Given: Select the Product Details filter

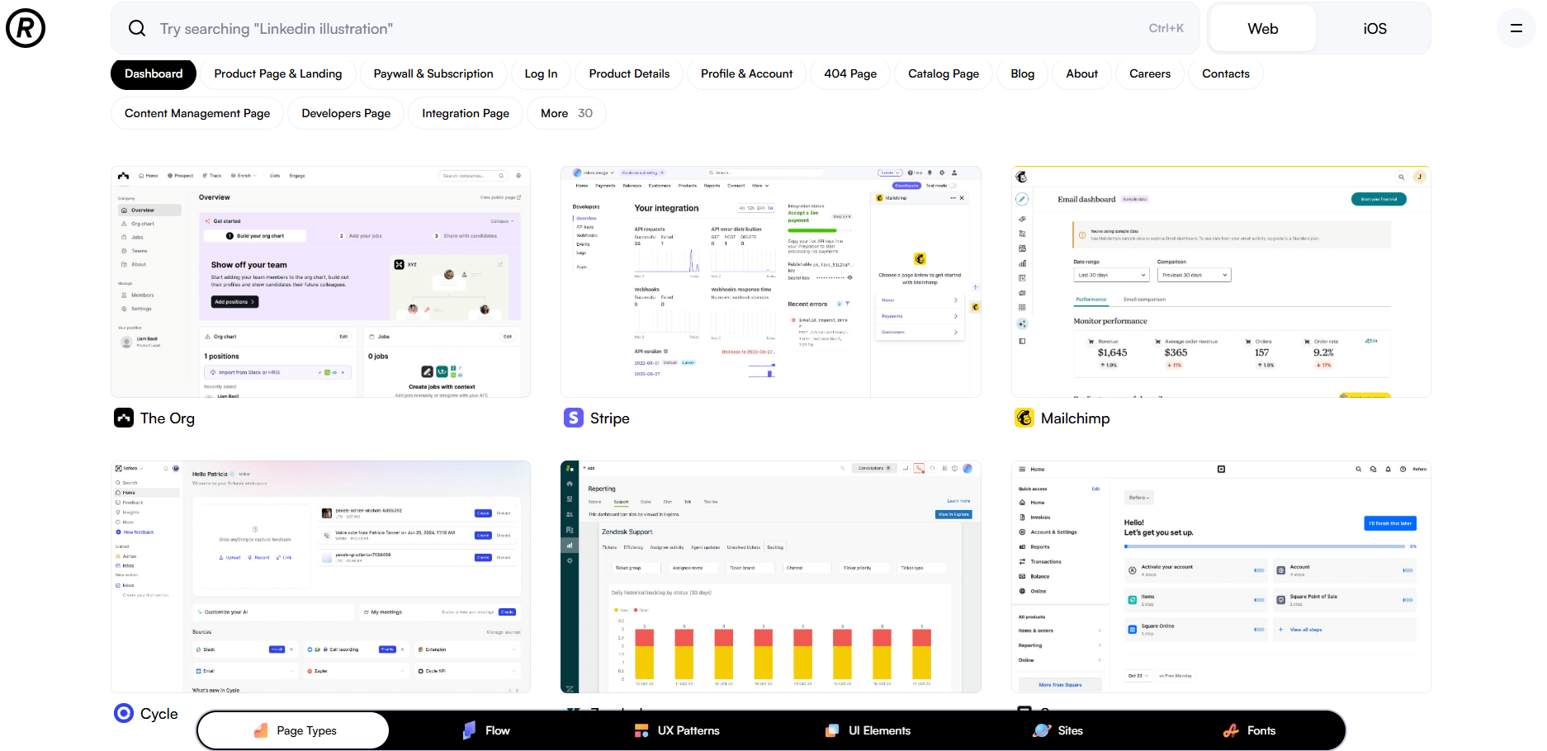Looking at the screenshot, I should 629,73.
